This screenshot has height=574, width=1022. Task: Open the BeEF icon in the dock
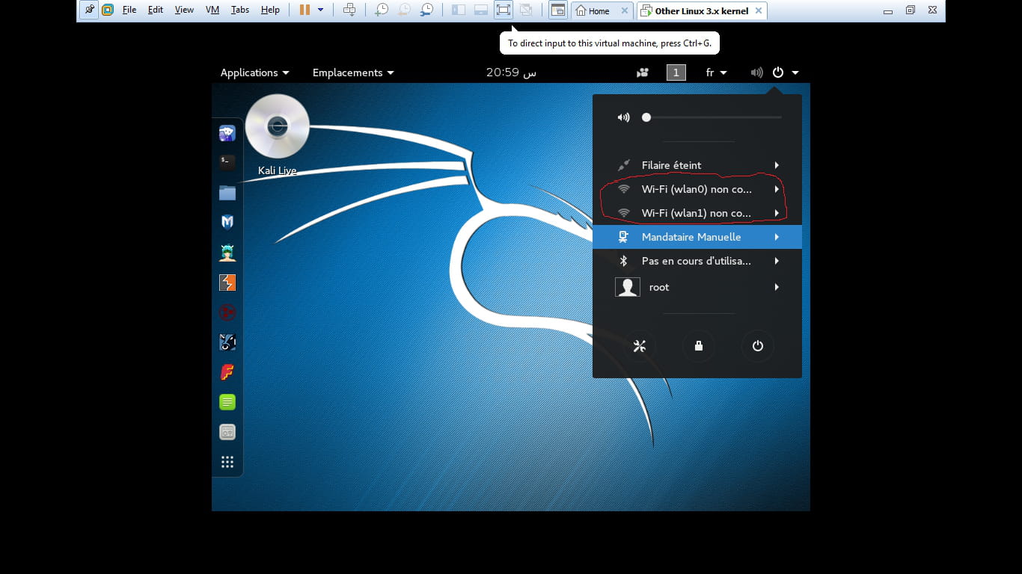click(x=227, y=342)
